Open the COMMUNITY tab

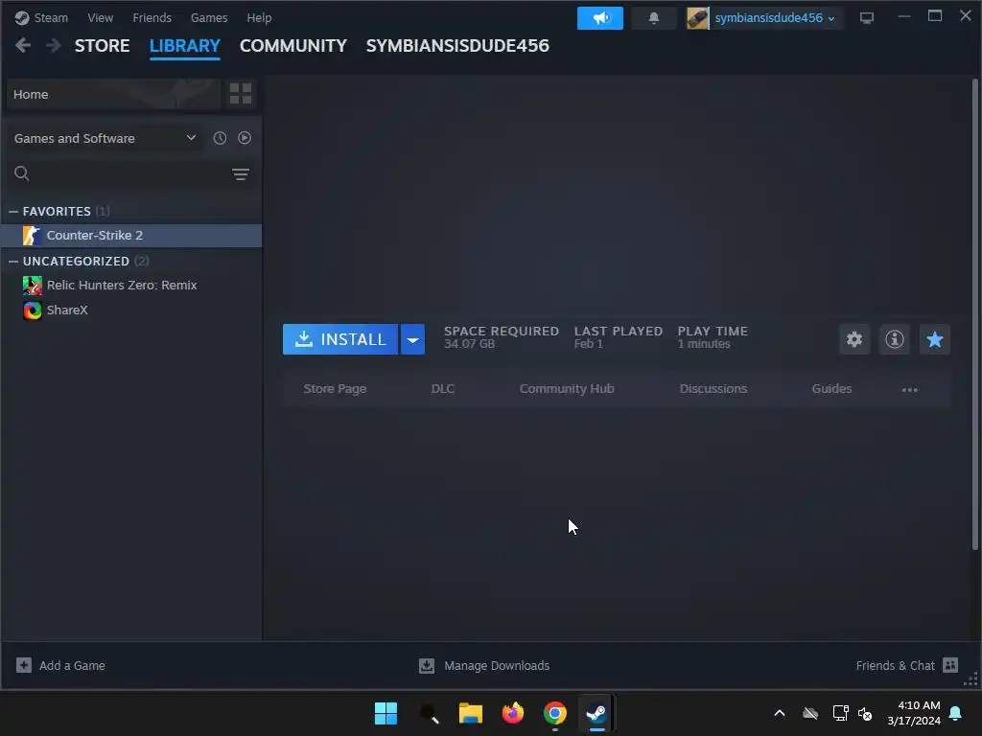293,46
